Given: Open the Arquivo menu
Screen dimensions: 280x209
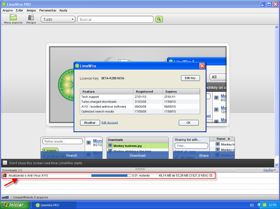Looking at the screenshot, I should [x=7, y=10].
